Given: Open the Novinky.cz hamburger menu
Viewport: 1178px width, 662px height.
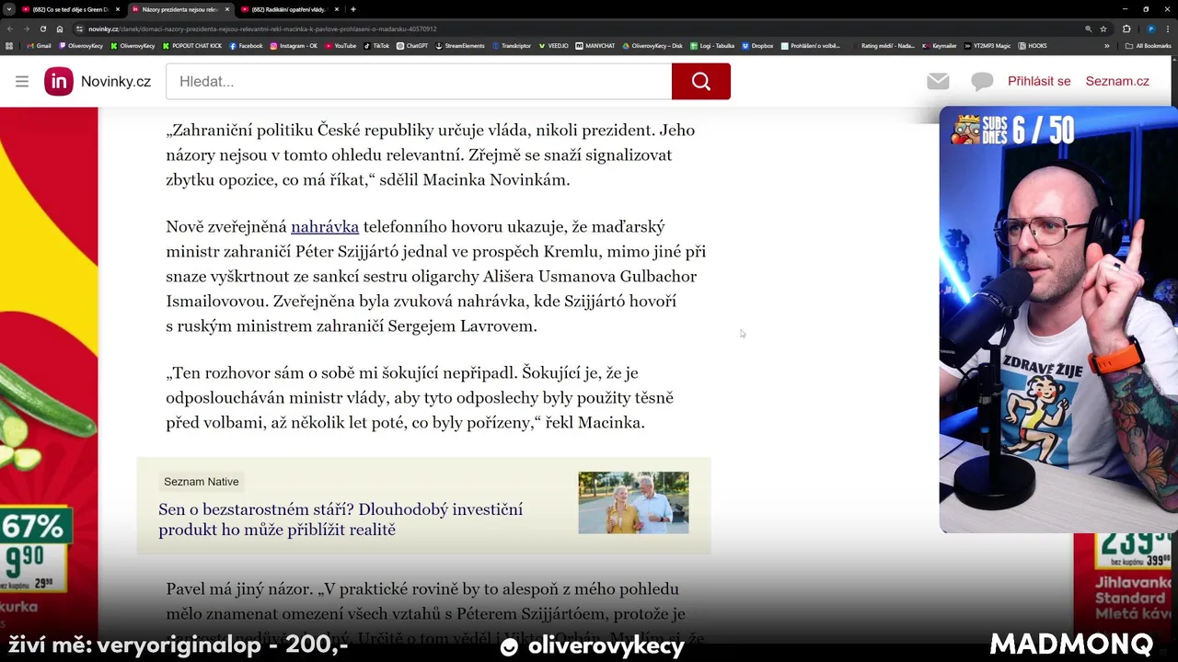Looking at the screenshot, I should pyautogui.click(x=22, y=81).
